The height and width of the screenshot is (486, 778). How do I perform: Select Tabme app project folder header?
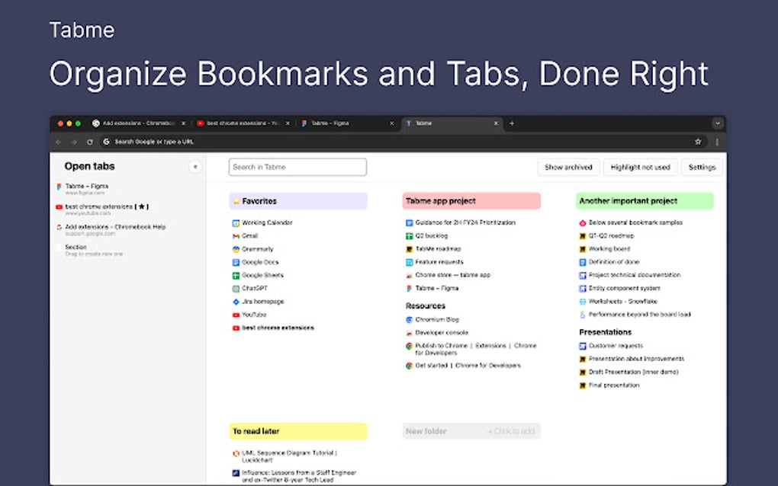[471, 201]
